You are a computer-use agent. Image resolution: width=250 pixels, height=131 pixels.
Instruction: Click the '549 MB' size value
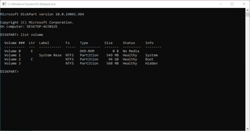tap(113, 55)
